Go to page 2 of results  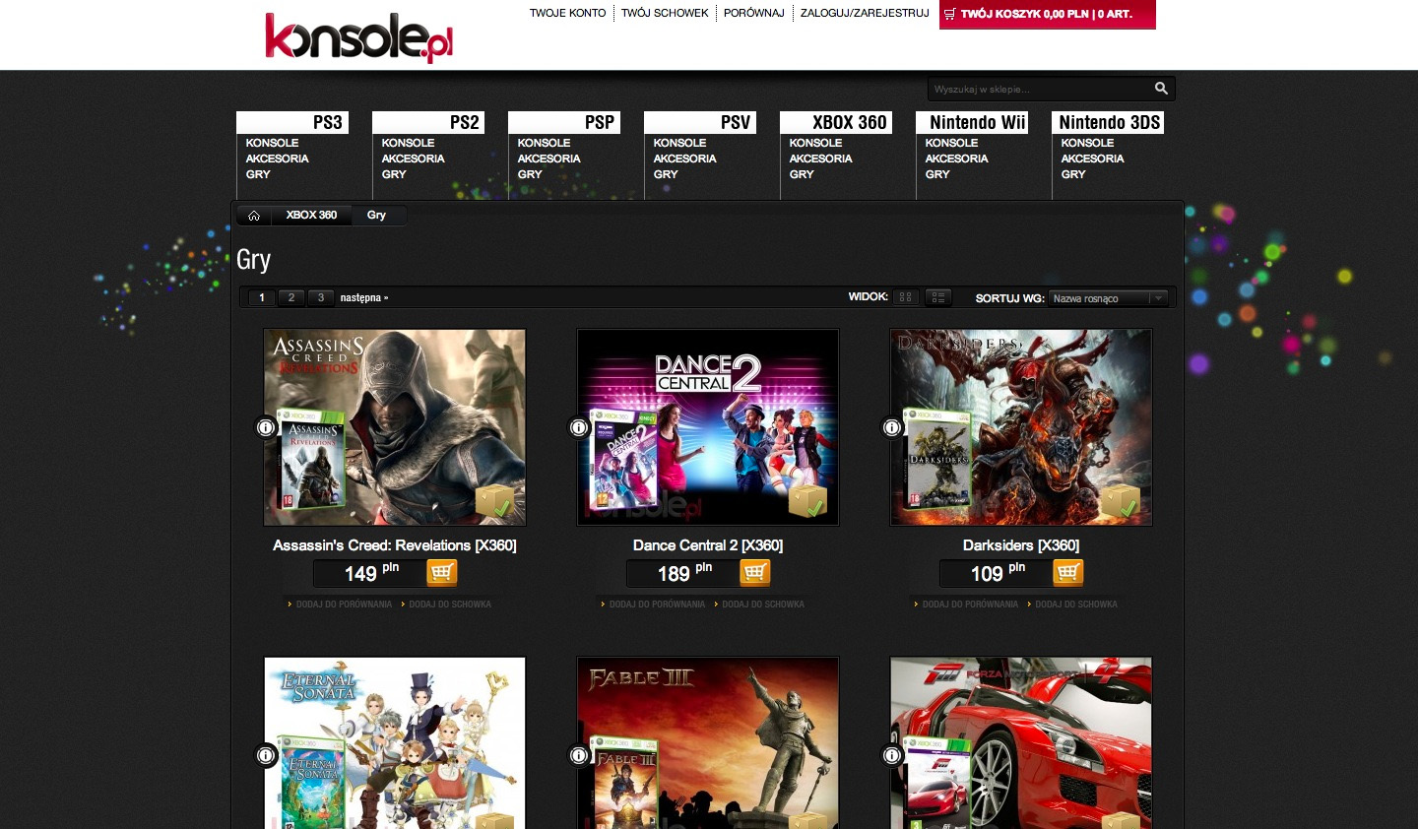(x=291, y=297)
